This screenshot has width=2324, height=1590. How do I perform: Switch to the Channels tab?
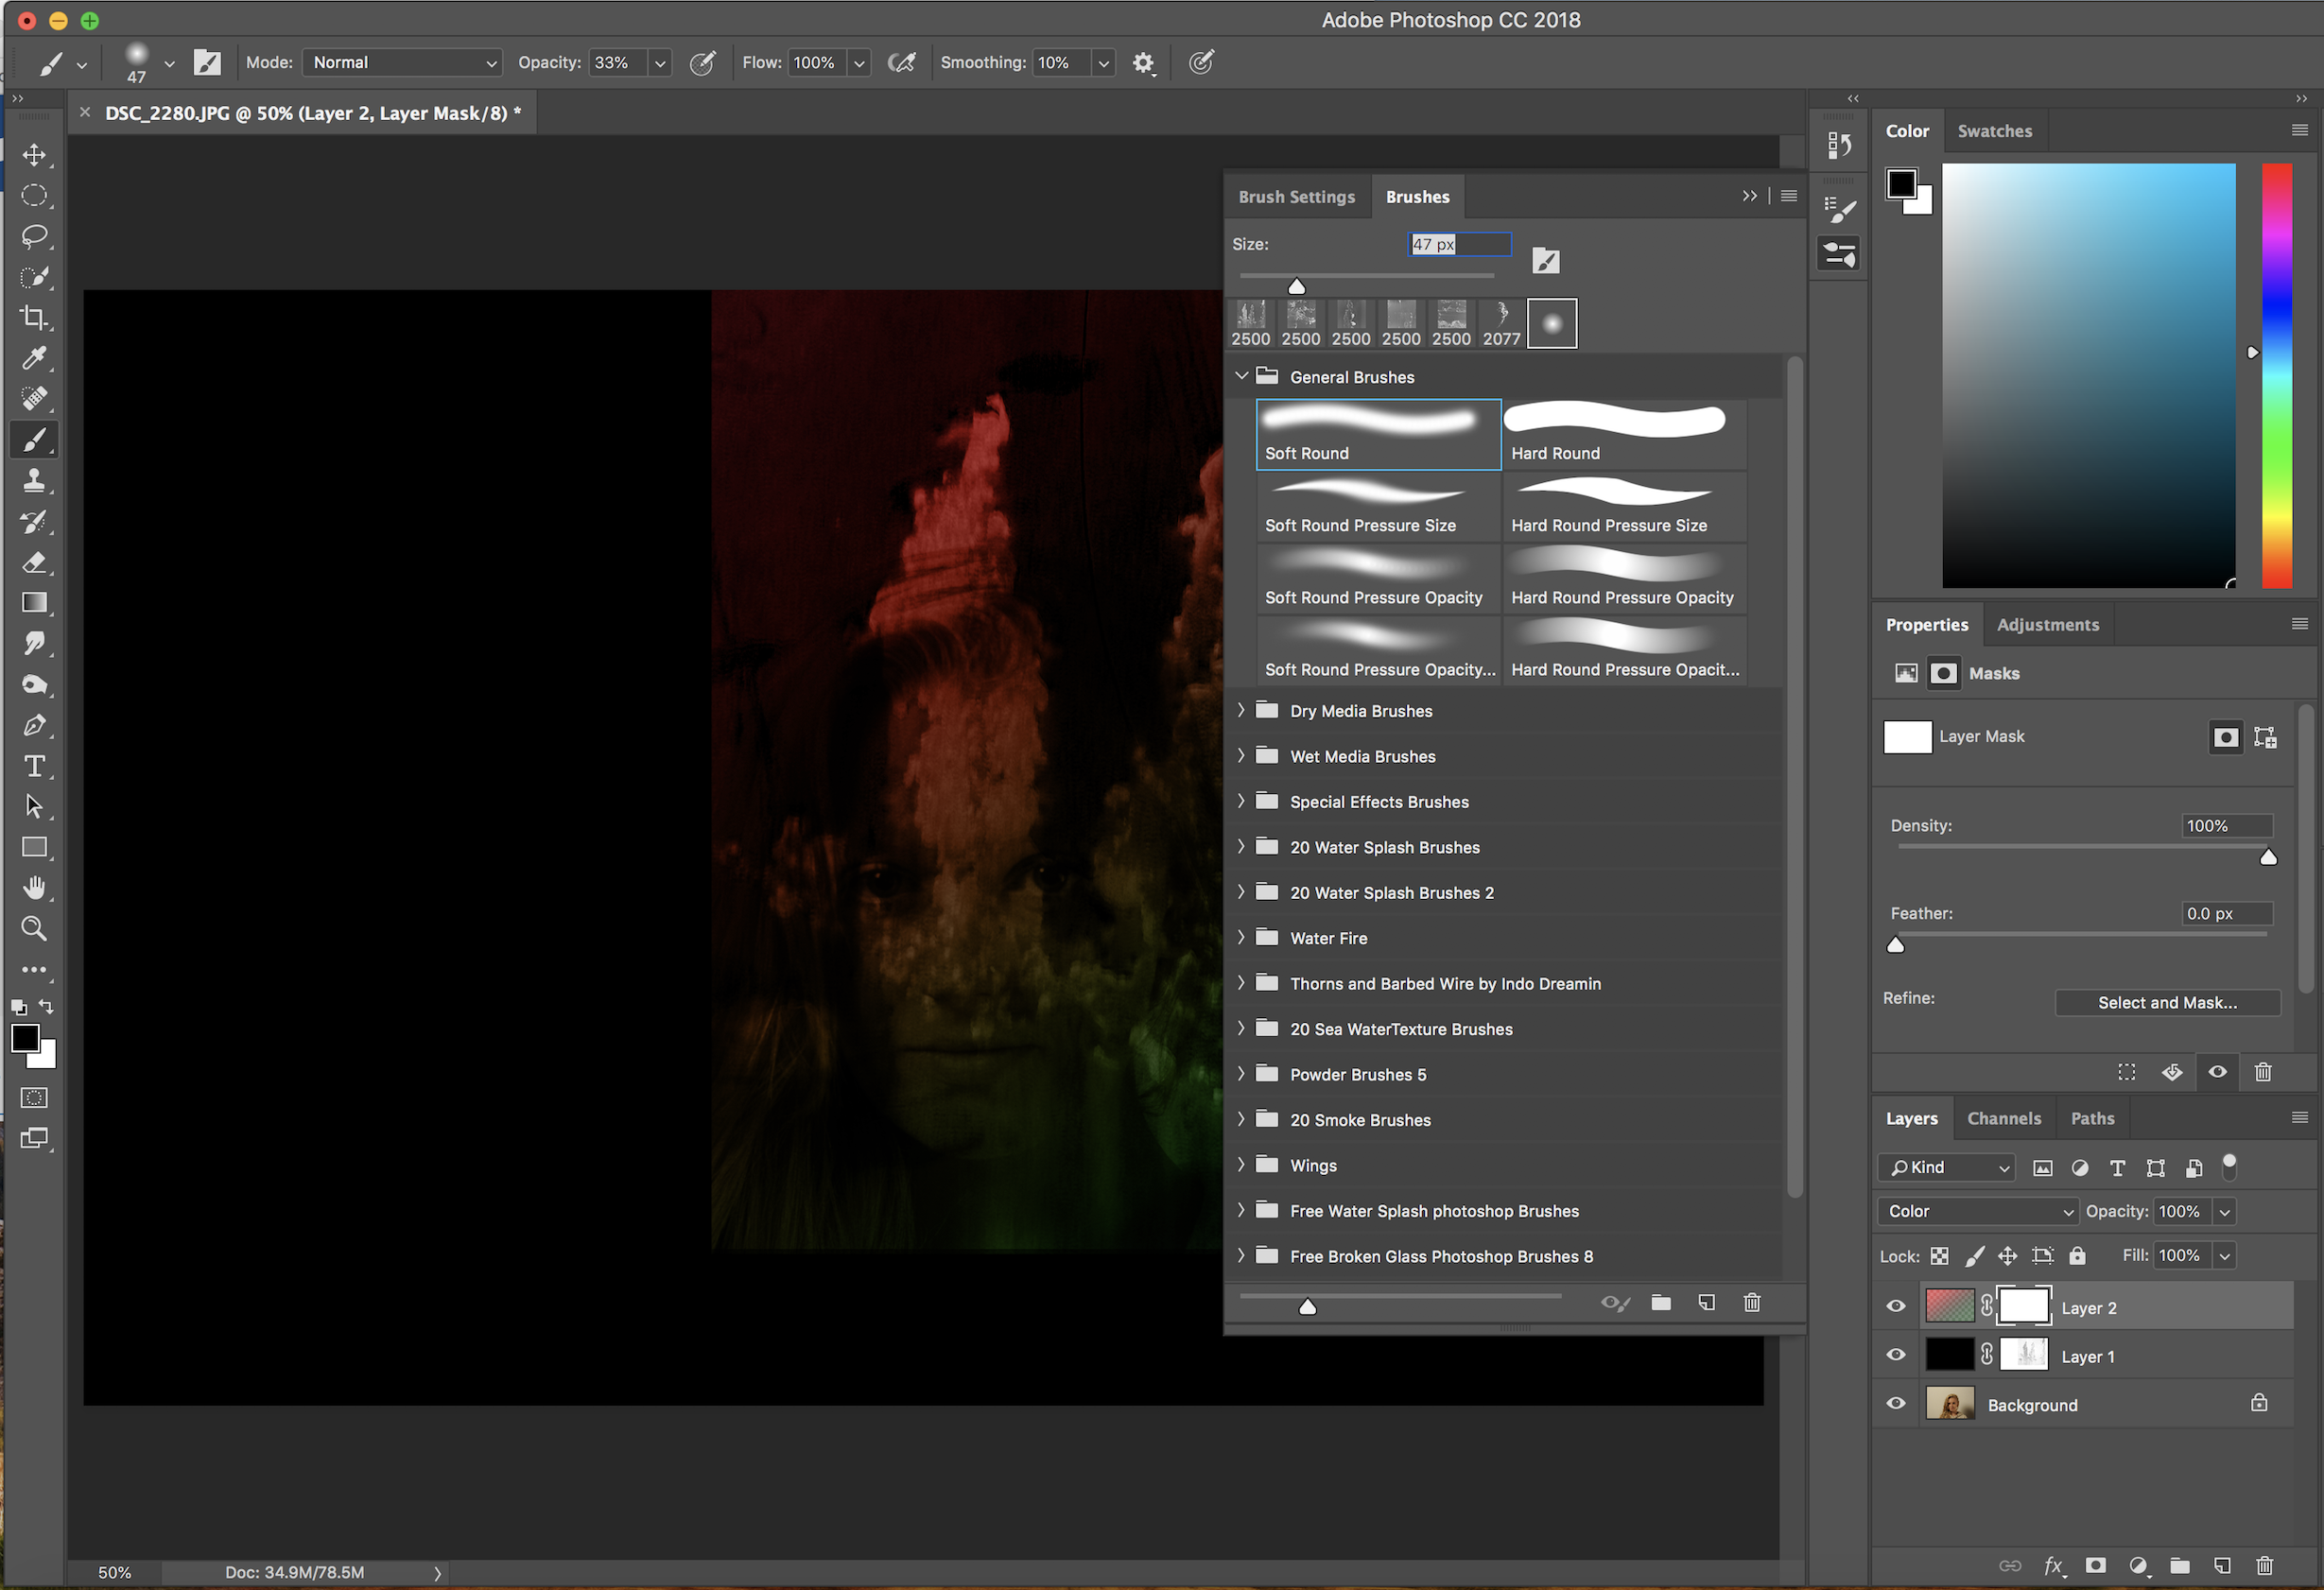pyautogui.click(x=2003, y=1119)
